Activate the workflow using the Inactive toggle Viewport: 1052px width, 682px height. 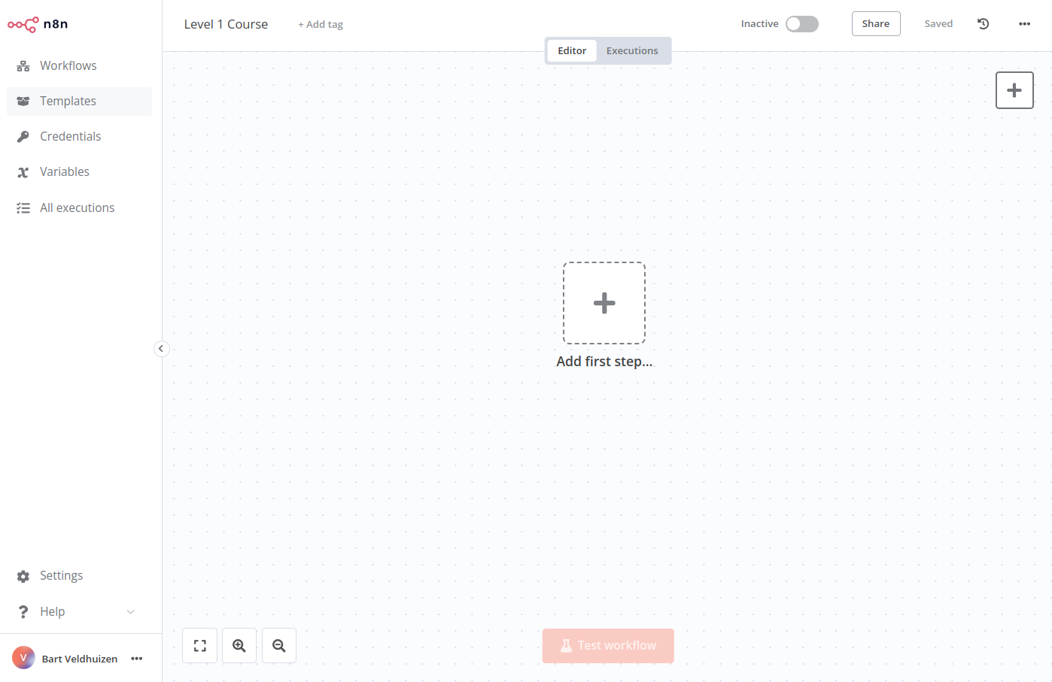[801, 23]
